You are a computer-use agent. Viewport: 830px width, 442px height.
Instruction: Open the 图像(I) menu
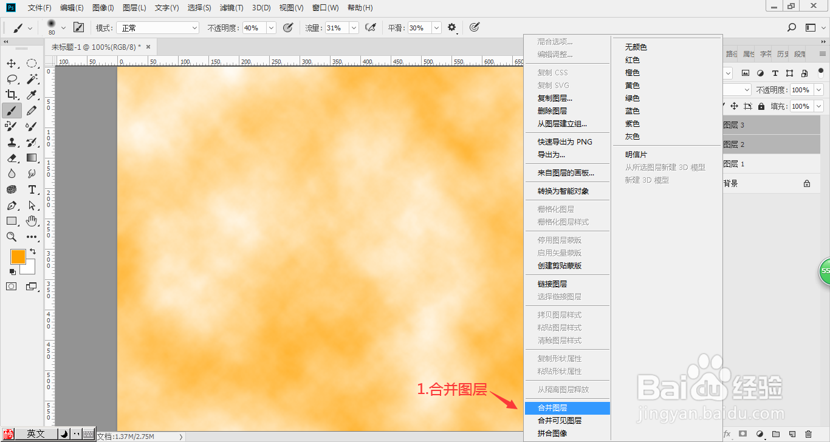click(x=103, y=8)
